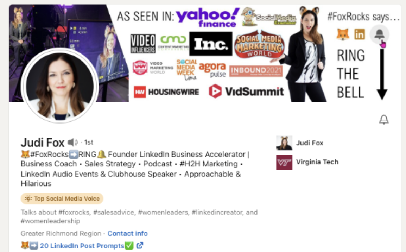The image size is (406, 252).
Task: Open the Contact info link
Action: (127, 233)
